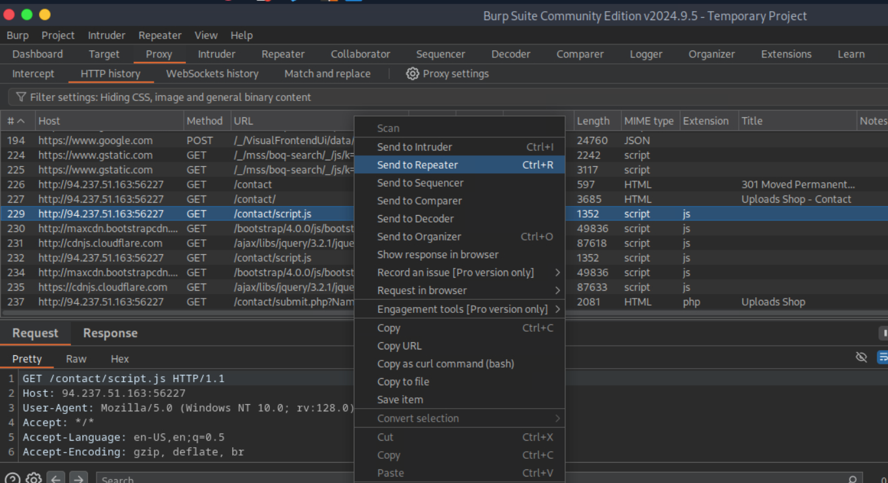Image resolution: width=888 pixels, height=483 pixels.
Task: Open search settings gear at bottom left
Action: [34, 479]
